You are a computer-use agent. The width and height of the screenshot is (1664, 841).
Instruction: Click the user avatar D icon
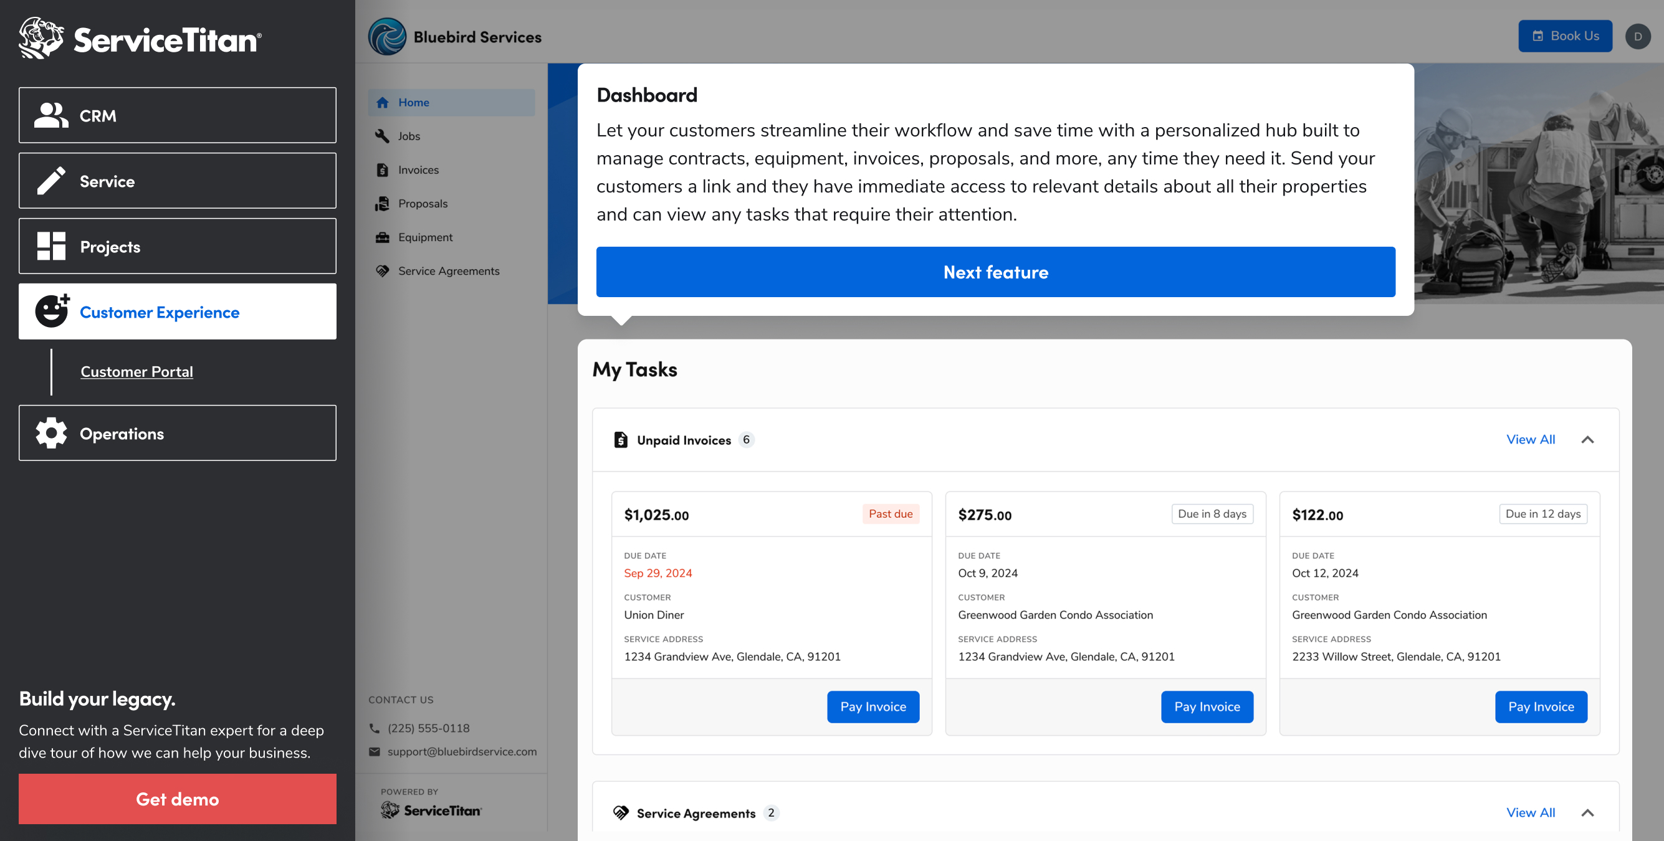click(1638, 37)
